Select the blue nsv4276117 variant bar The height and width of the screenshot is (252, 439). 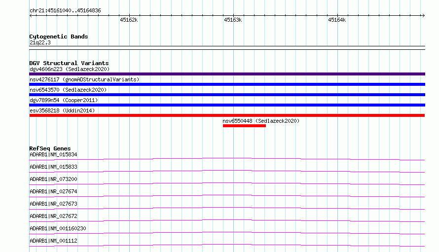pyautogui.click(x=227, y=84)
